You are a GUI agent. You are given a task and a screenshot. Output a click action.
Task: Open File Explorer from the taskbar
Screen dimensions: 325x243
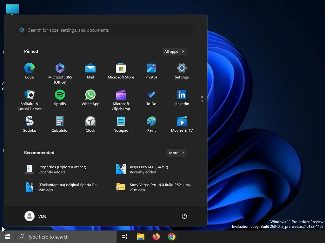point(141,237)
